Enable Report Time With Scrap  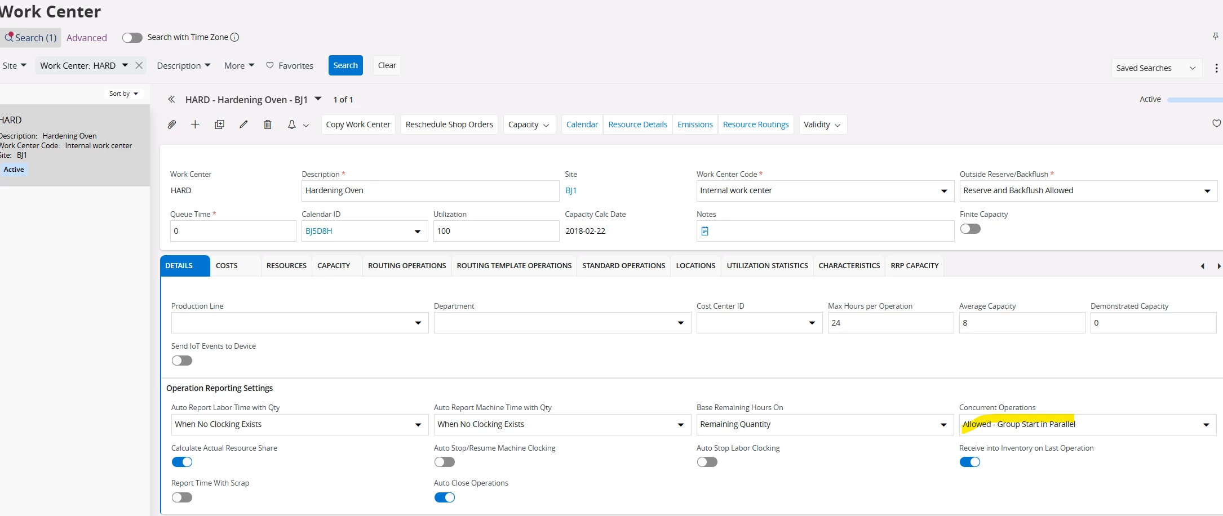coord(182,497)
